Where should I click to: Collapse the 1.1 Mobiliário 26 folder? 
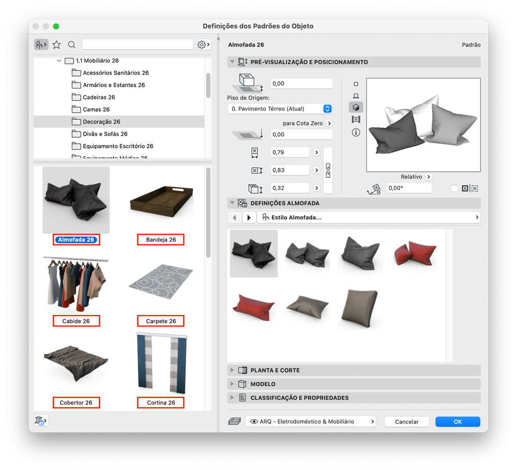coord(58,61)
